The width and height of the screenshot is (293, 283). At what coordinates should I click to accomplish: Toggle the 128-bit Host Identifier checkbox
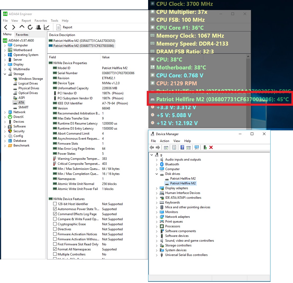click(x=55, y=204)
